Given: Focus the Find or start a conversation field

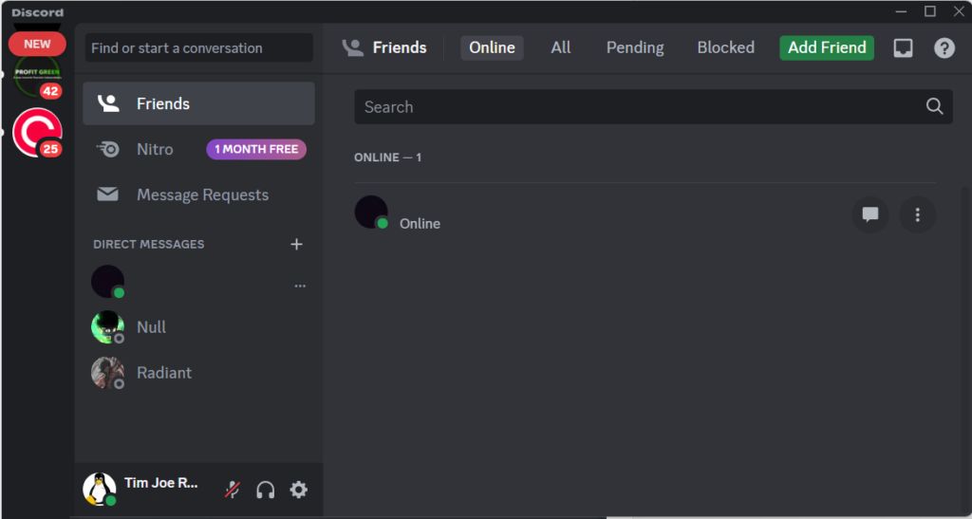Looking at the screenshot, I should [x=199, y=47].
